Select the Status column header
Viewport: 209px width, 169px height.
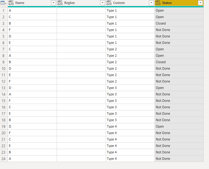(x=179, y=3)
